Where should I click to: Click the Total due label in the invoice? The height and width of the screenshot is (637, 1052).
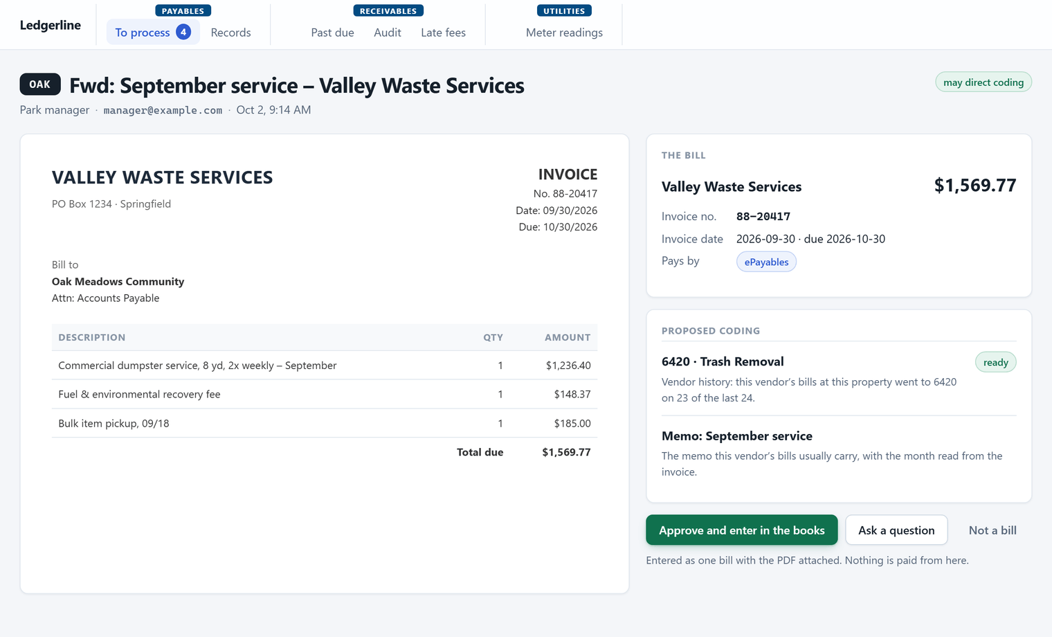point(480,452)
